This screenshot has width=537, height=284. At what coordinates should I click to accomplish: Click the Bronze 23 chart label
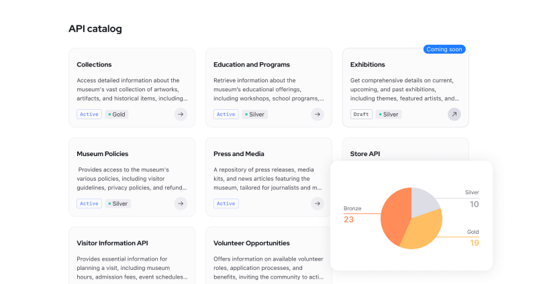[352, 214]
